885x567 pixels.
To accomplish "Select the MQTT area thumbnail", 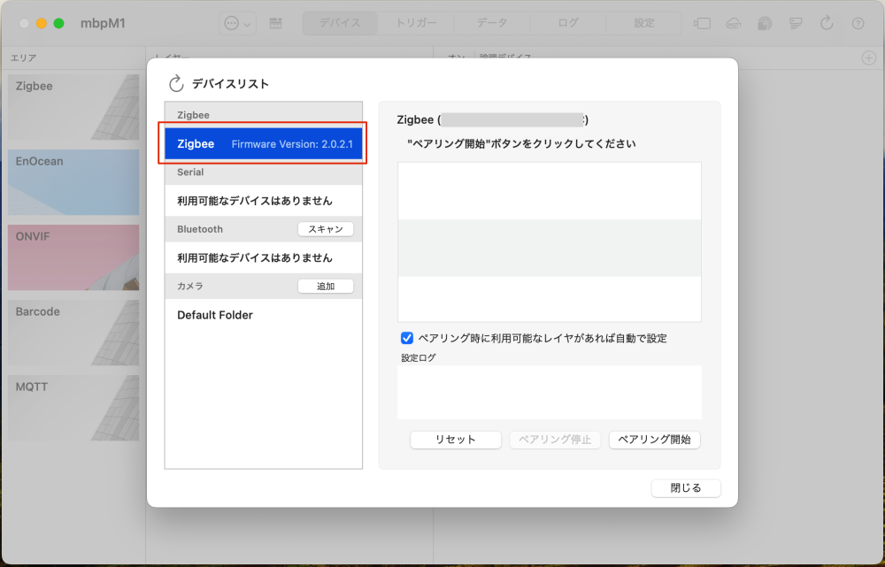I will [x=73, y=408].
